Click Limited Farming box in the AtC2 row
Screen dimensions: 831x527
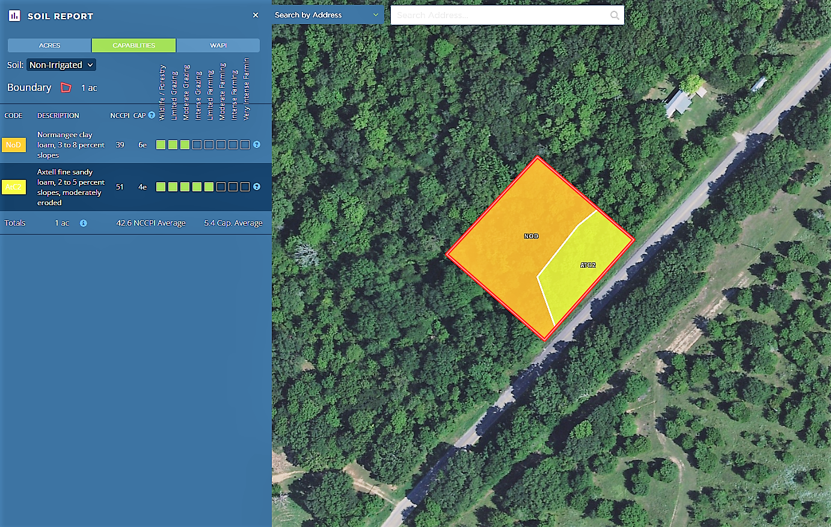click(209, 186)
